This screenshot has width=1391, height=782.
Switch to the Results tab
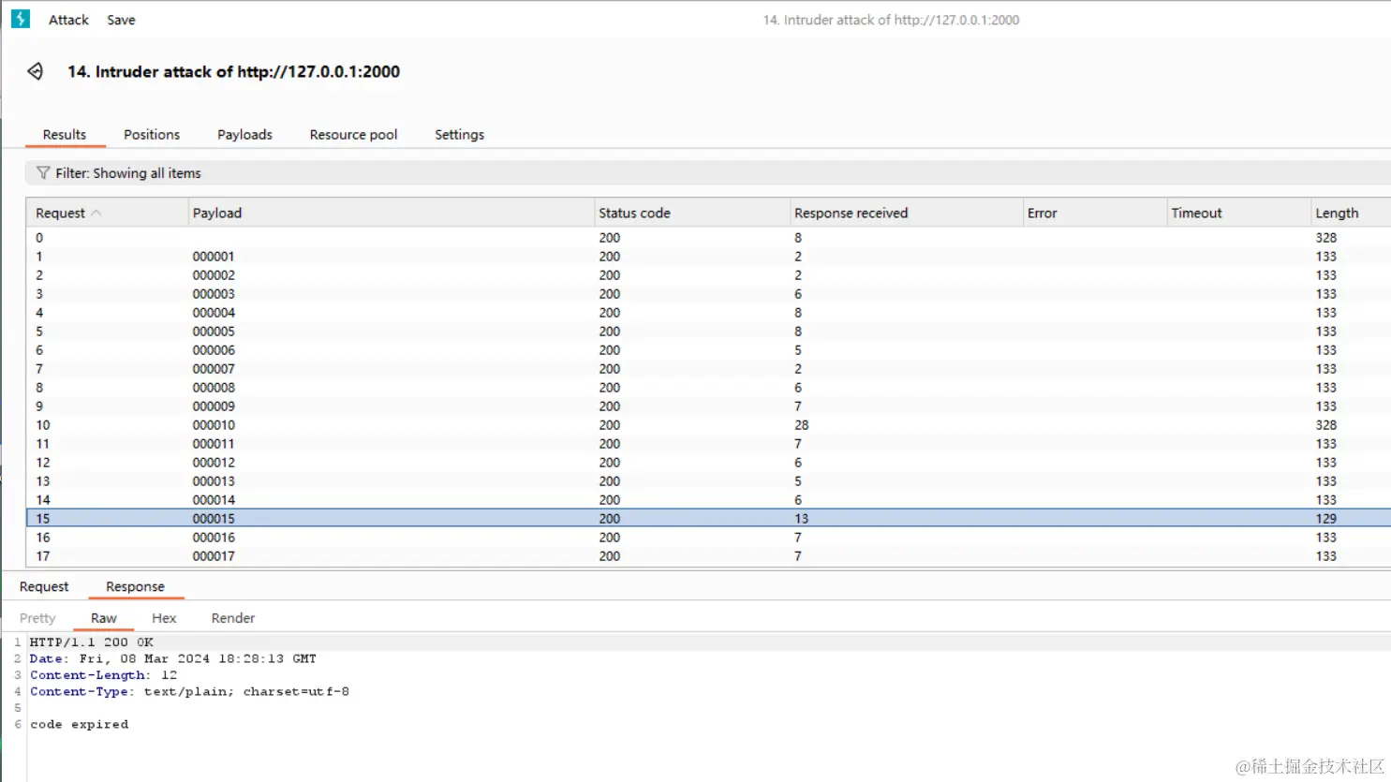click(65, 135)
